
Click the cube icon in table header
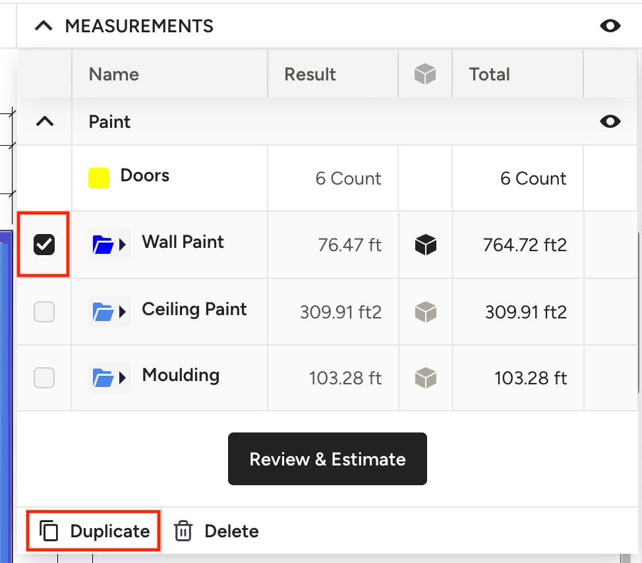coord(425,74)
